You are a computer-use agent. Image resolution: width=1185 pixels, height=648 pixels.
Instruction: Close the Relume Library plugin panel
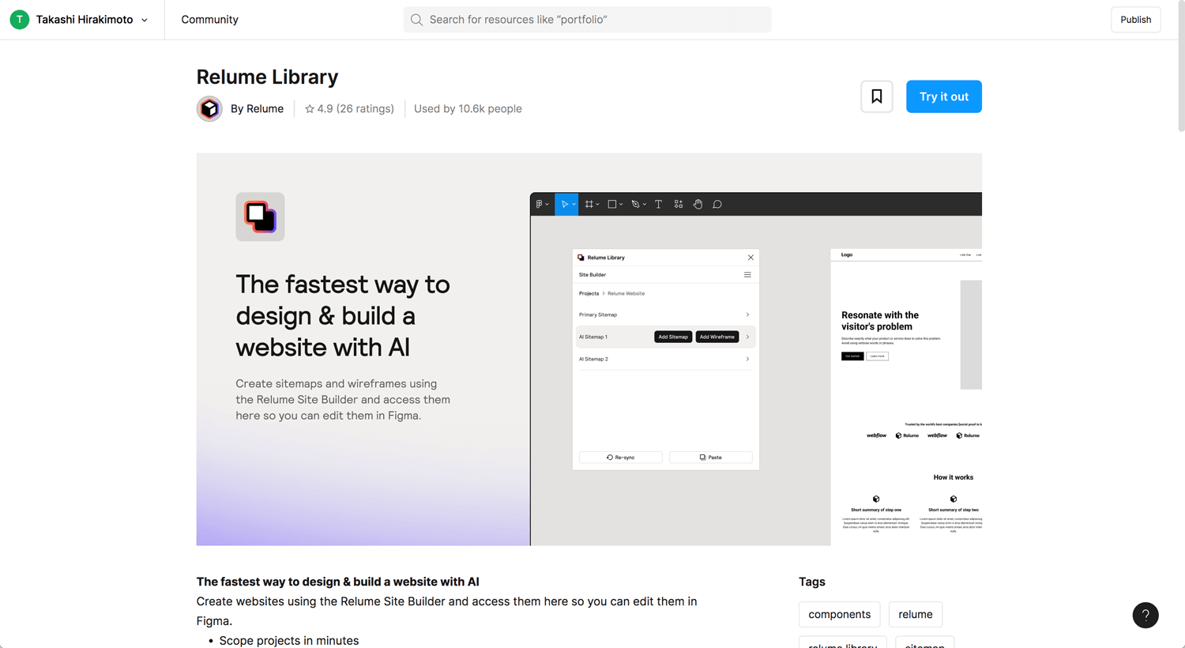[x=750, y=258]
